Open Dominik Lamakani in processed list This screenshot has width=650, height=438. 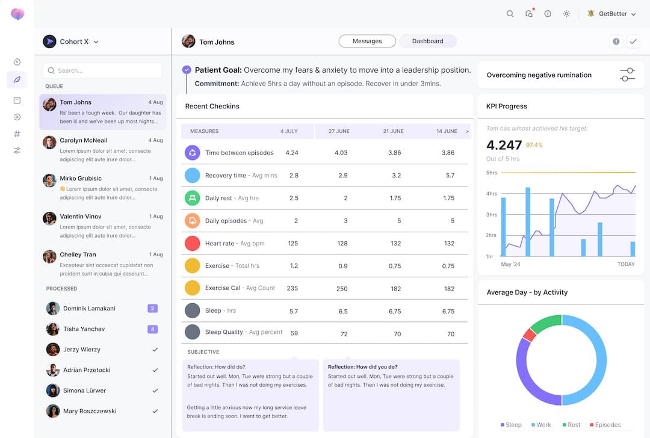[x=89, y=309]
